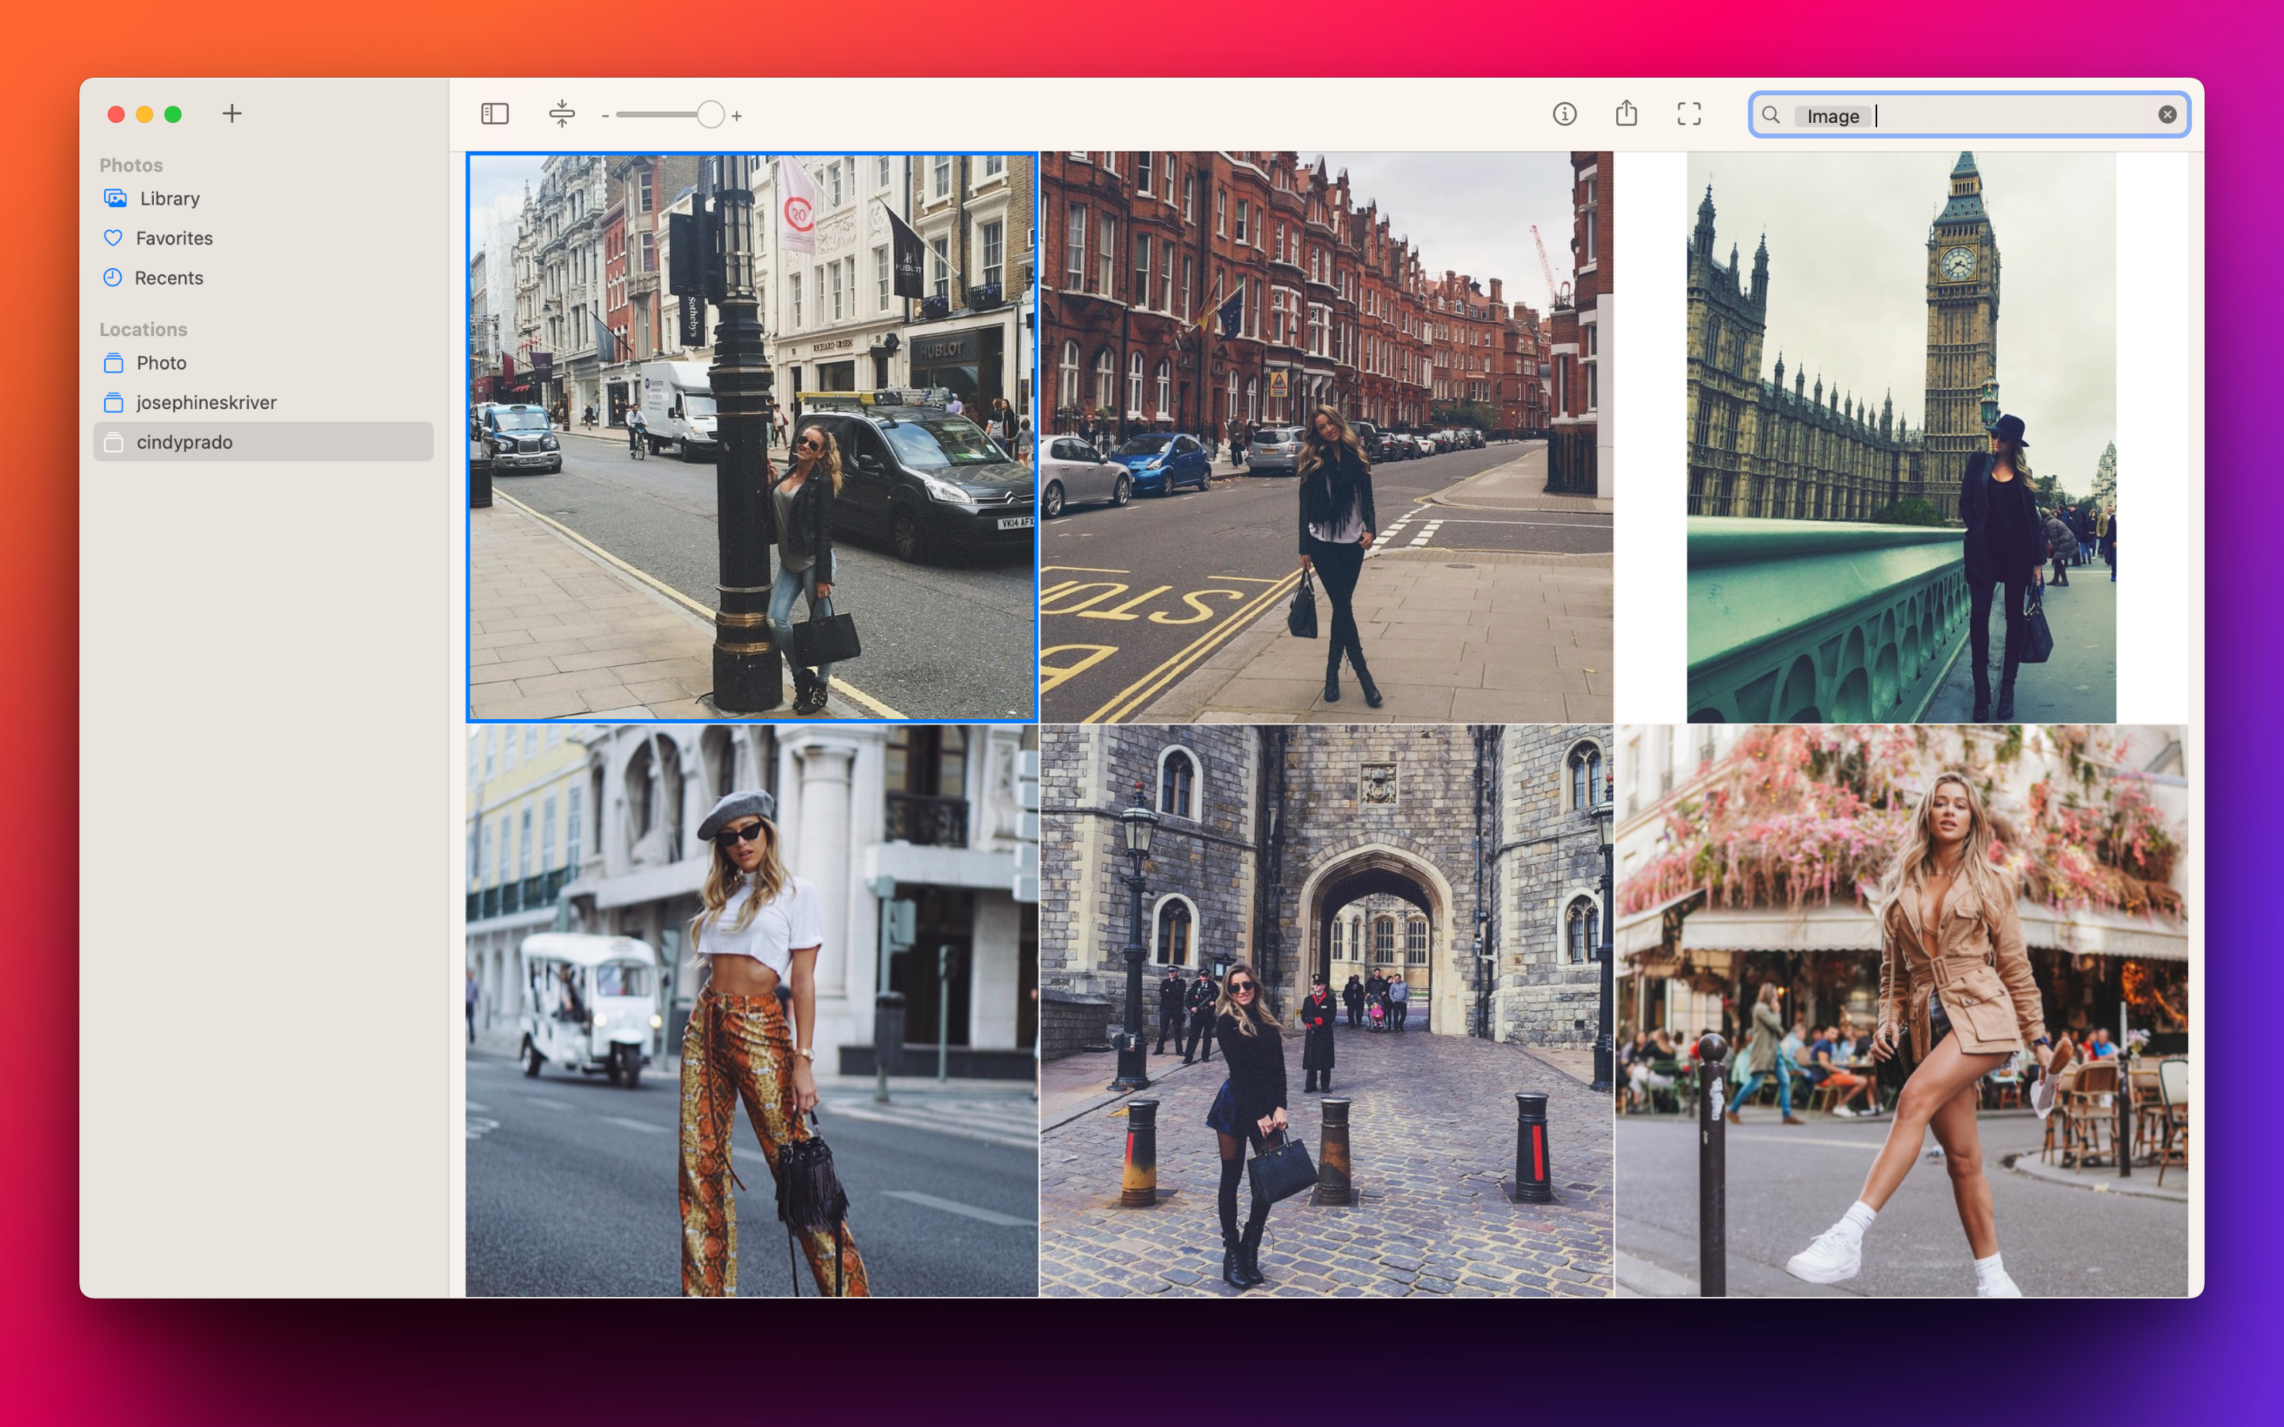Click the search magnifier icon
Image resolution: width=2284 pixels, height=1427 pixels.
pos(1772,114)
